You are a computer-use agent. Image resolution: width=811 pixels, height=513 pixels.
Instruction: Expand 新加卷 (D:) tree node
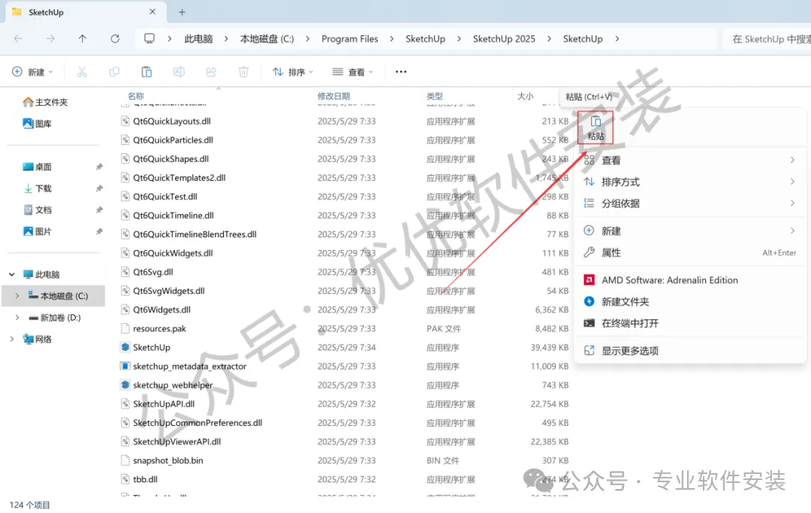point(17,318)
